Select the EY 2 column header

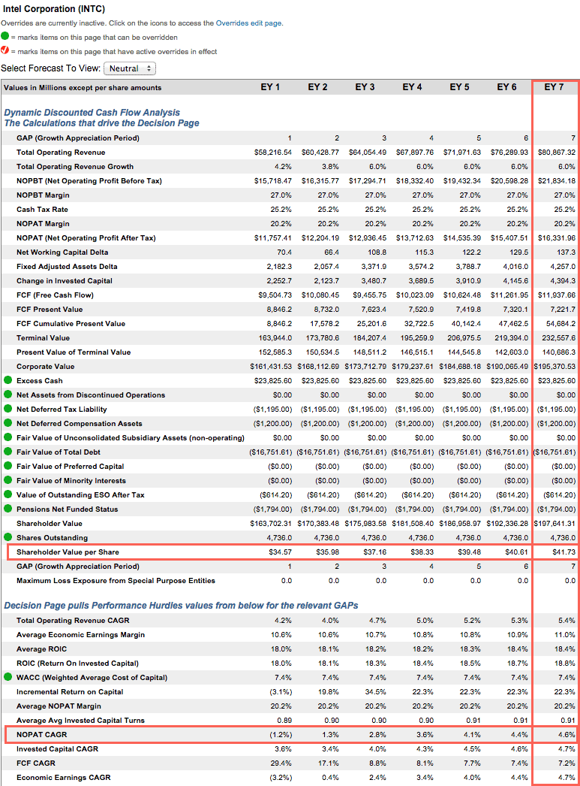pyautogui.click(x=317, y=87)
